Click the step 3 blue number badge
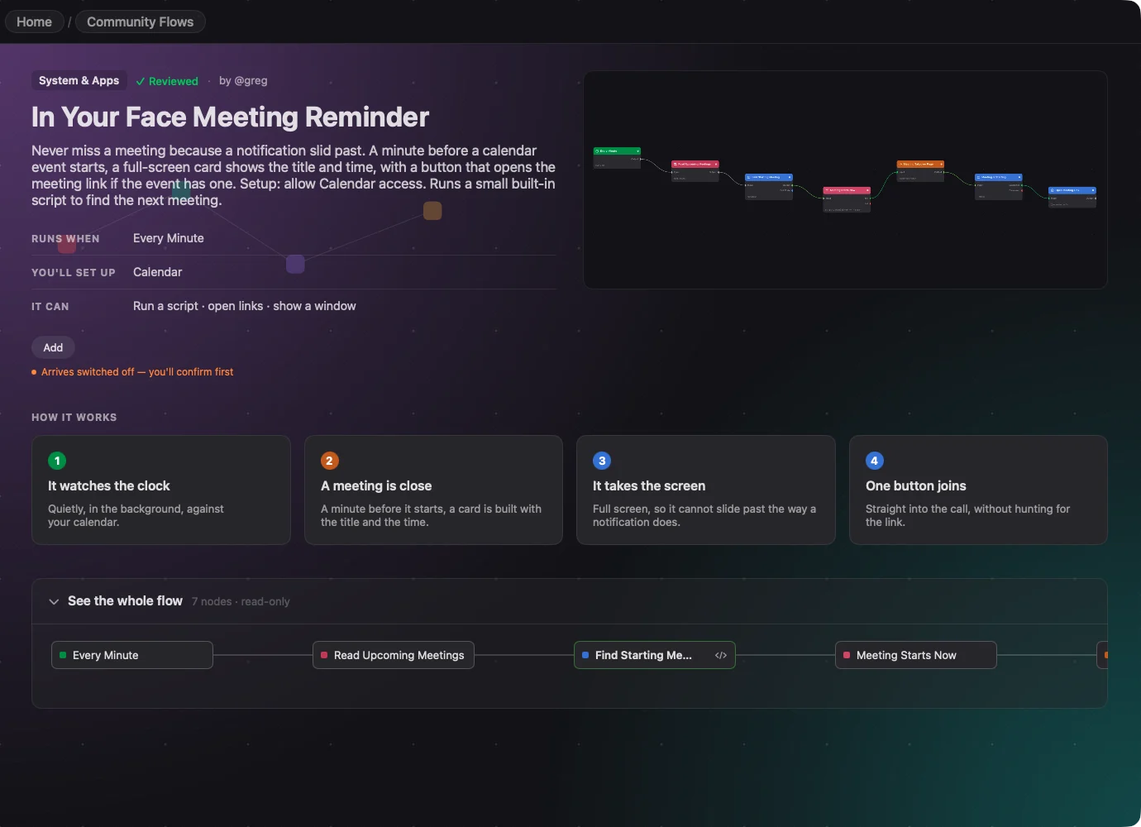 point(602,461)
